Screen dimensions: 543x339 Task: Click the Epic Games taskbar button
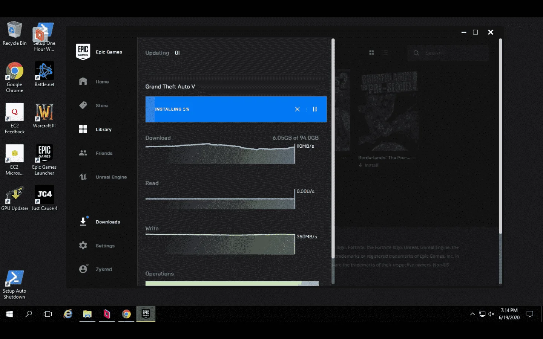coord(146,314)
